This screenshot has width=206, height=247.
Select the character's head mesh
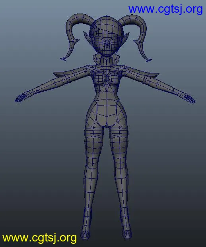tap(106, 36)
